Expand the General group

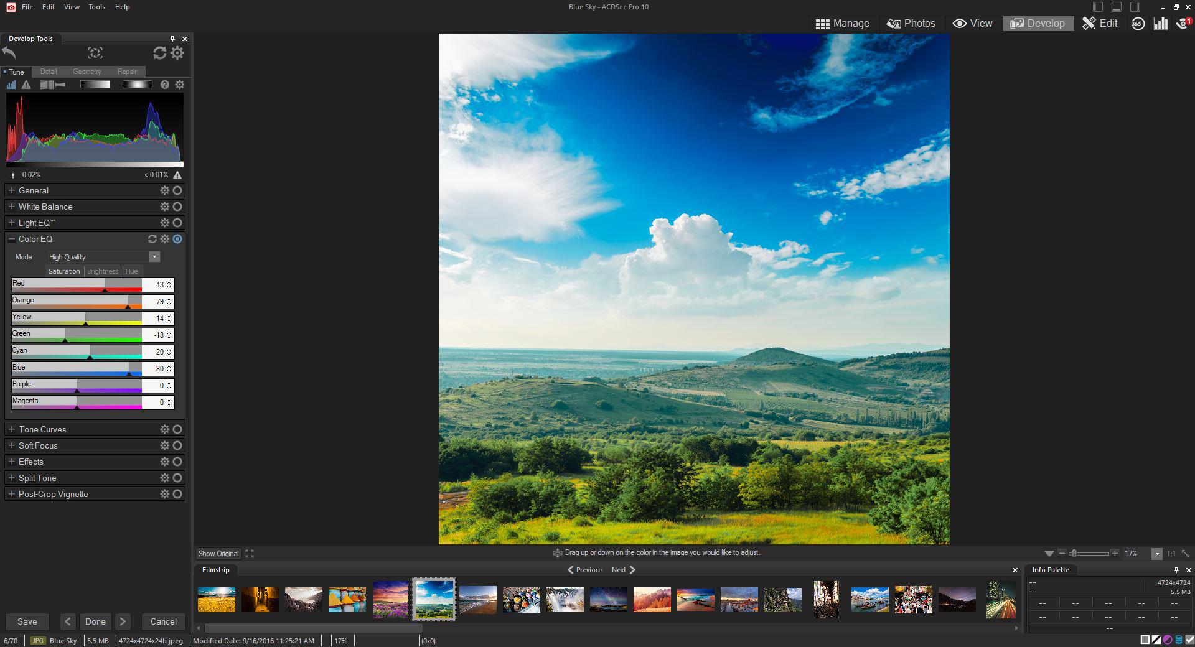click(11, 190)
